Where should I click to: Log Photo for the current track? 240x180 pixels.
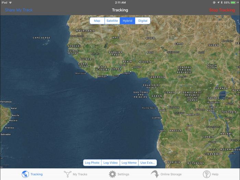[x=92, y=163]
